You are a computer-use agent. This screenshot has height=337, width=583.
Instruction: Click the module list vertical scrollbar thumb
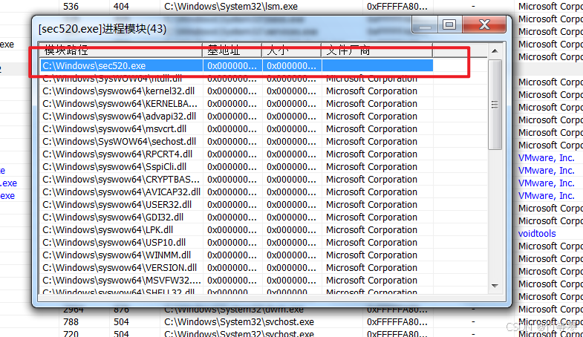495,104
